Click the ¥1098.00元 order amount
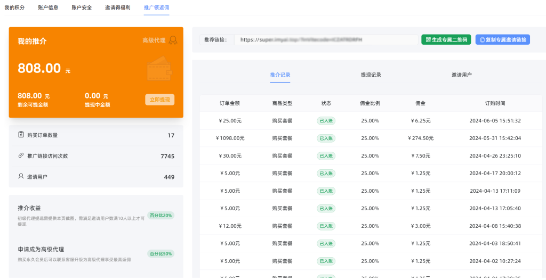This screenshot has width=546, height=280. coord(230,138)
